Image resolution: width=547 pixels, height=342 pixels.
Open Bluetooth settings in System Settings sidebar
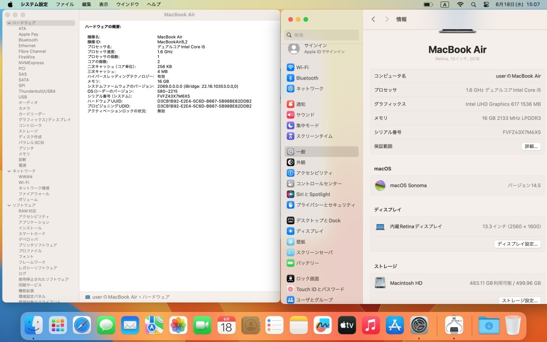point(321,78)
